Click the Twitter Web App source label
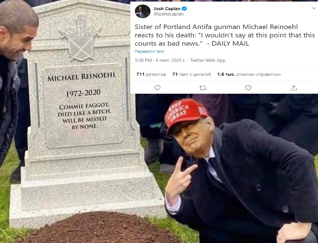Viewport: 318px width, 243px height. (207, 60)
